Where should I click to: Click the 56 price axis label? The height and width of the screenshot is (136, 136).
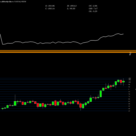(129, 104)
